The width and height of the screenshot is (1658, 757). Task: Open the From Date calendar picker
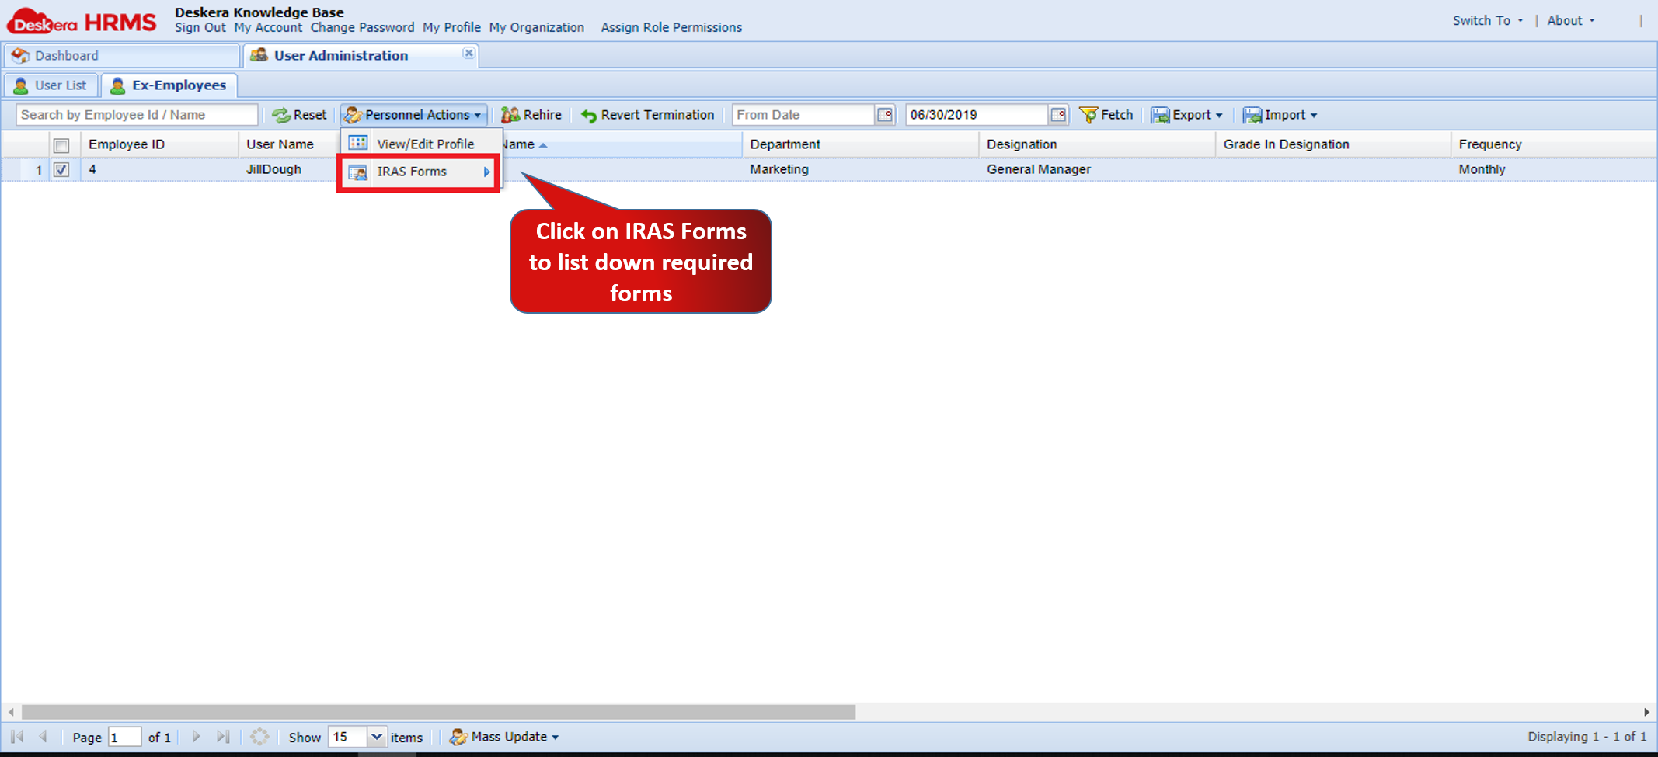884,115
